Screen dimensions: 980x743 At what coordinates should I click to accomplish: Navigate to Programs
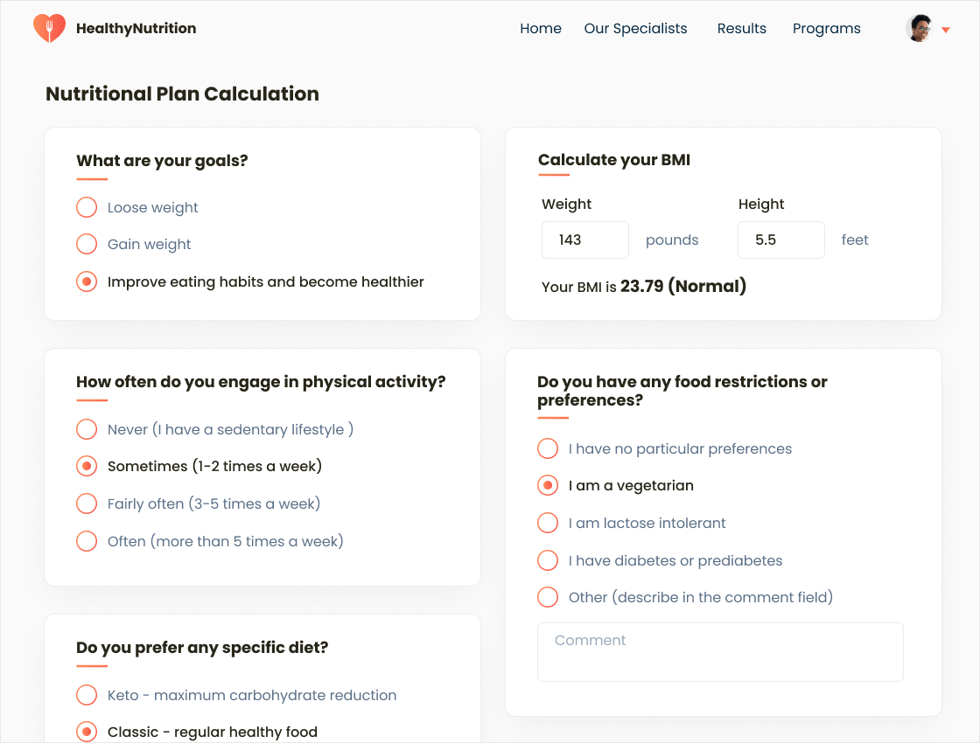click(826, 28)
